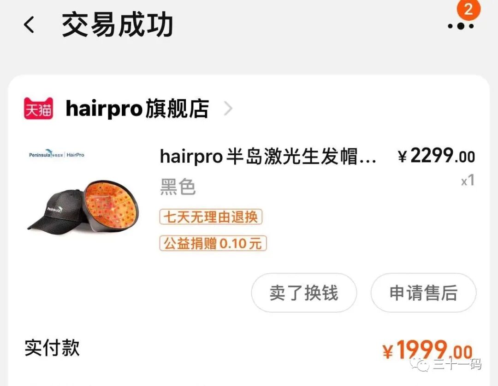
Task: Tap the 交易成功 page title
Action: click(x=118, y=25)
